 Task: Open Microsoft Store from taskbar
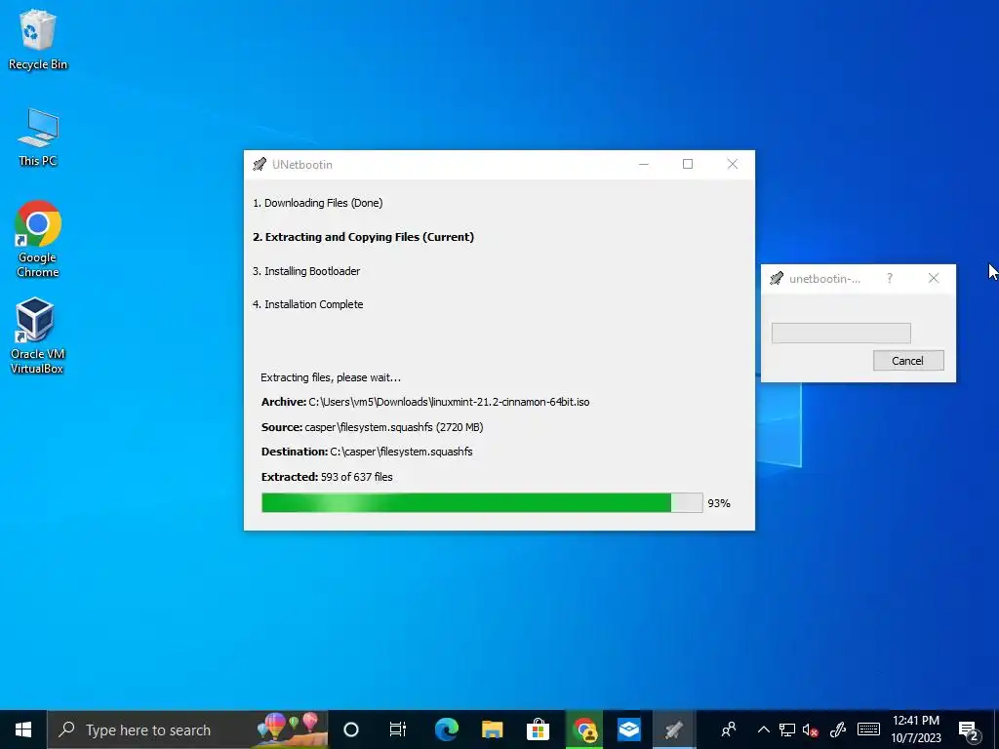(538, 729)
